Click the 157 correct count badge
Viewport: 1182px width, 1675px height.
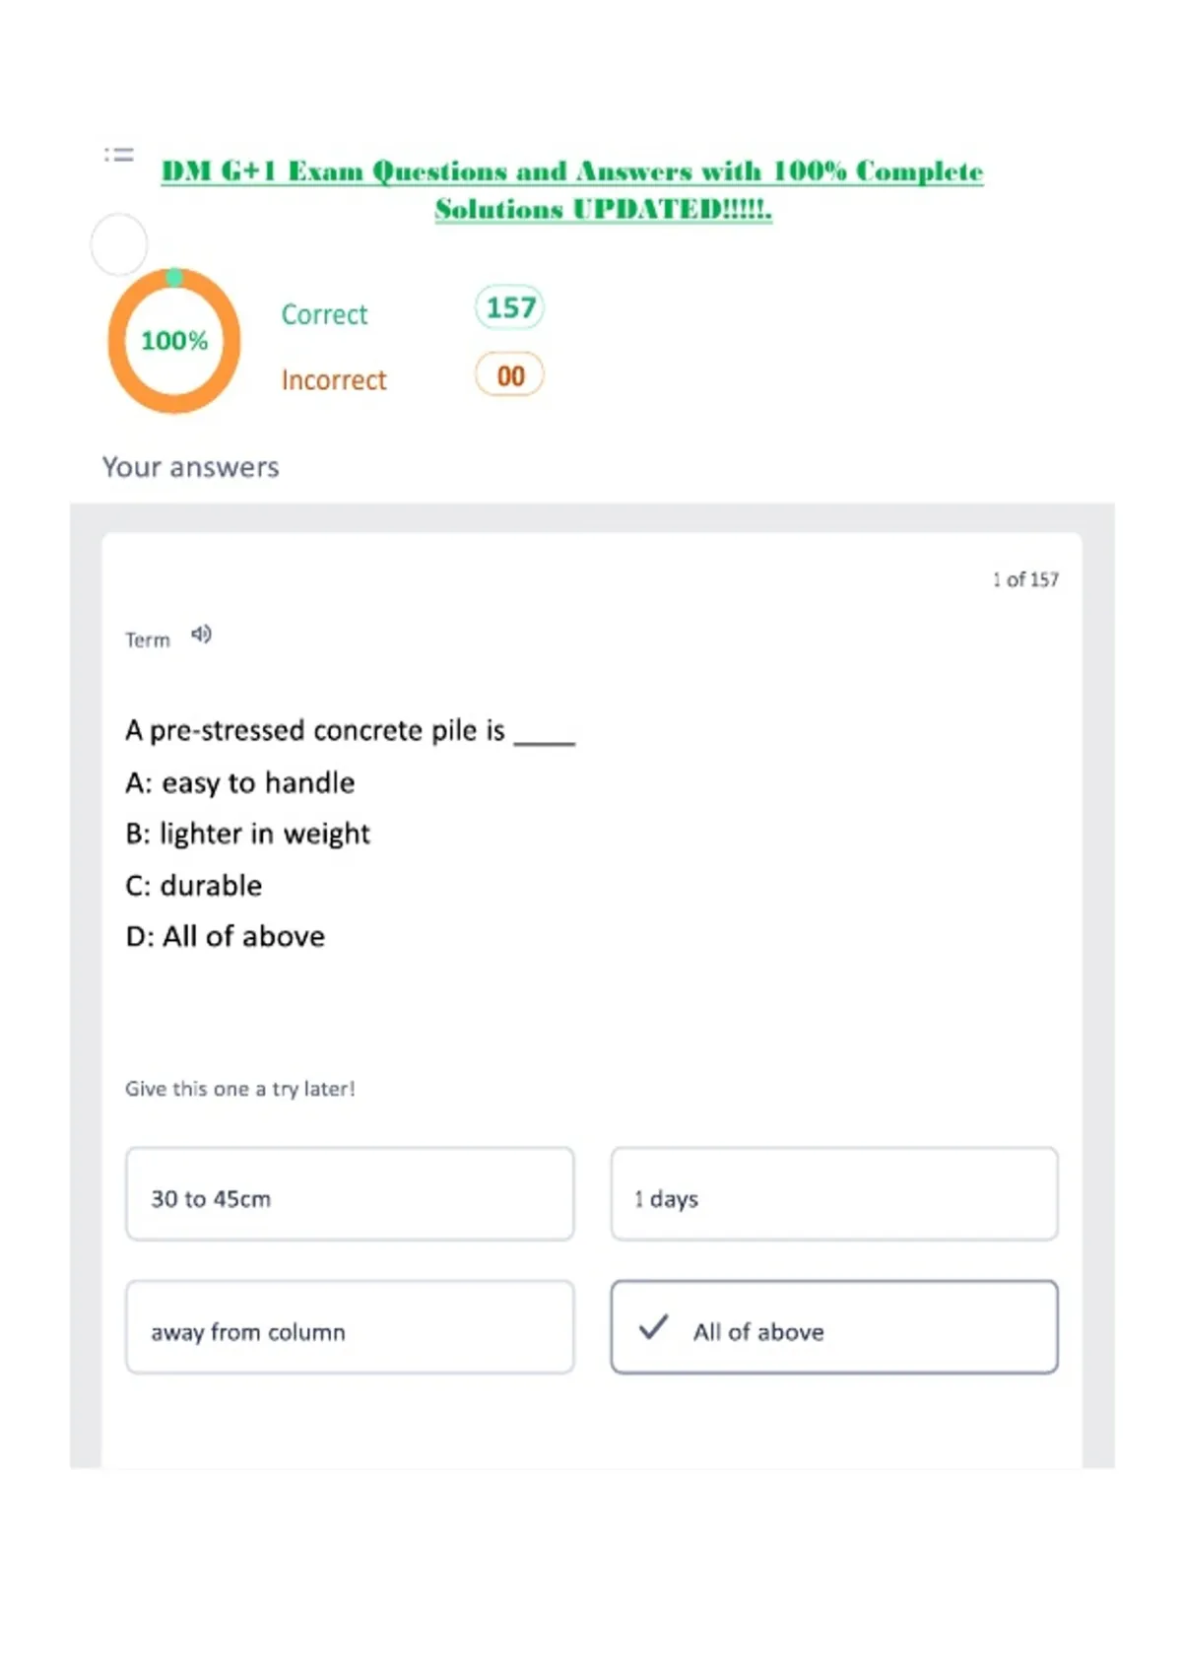tap(509, 307)
